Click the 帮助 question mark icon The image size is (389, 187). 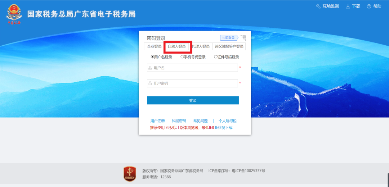tap(369, 6)
